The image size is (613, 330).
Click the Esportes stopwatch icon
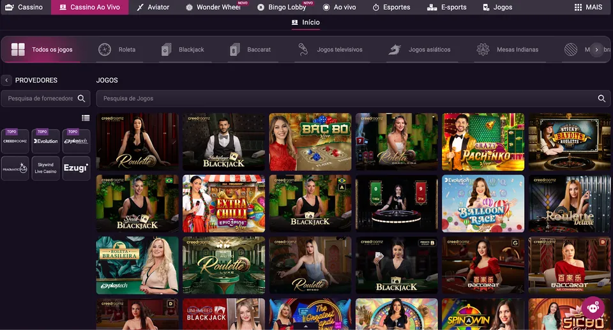coord(375,7)
